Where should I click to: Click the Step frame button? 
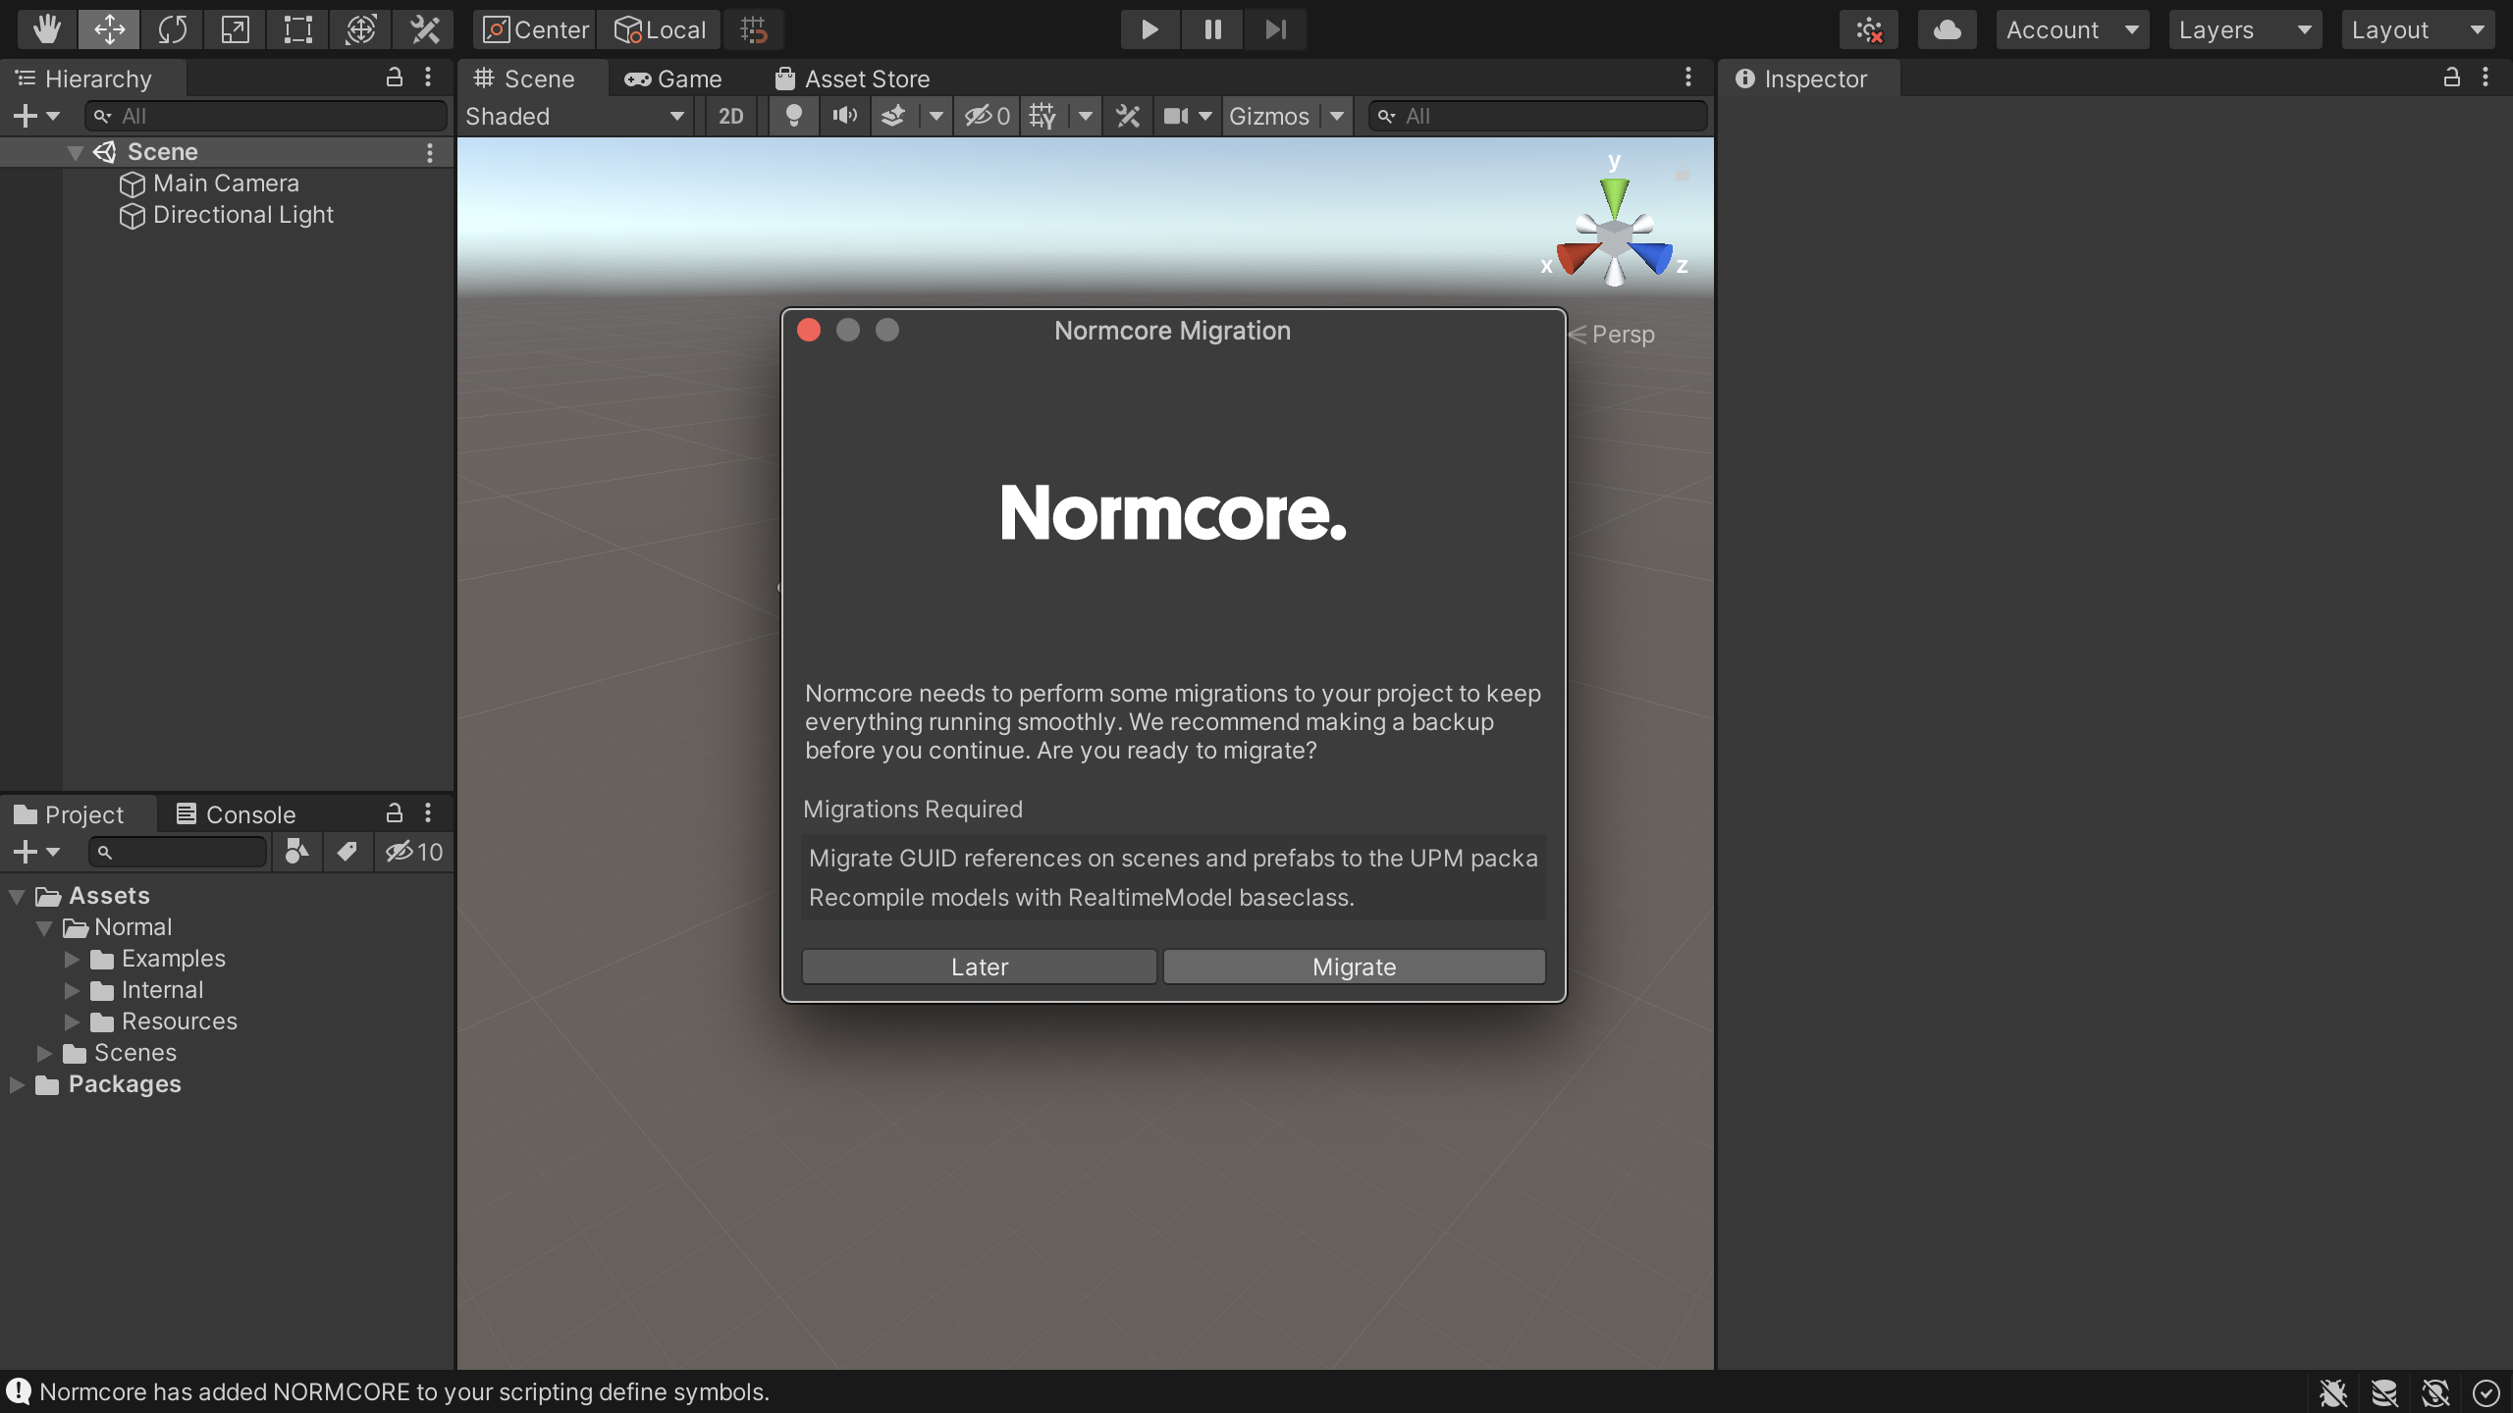[1275, 29]
